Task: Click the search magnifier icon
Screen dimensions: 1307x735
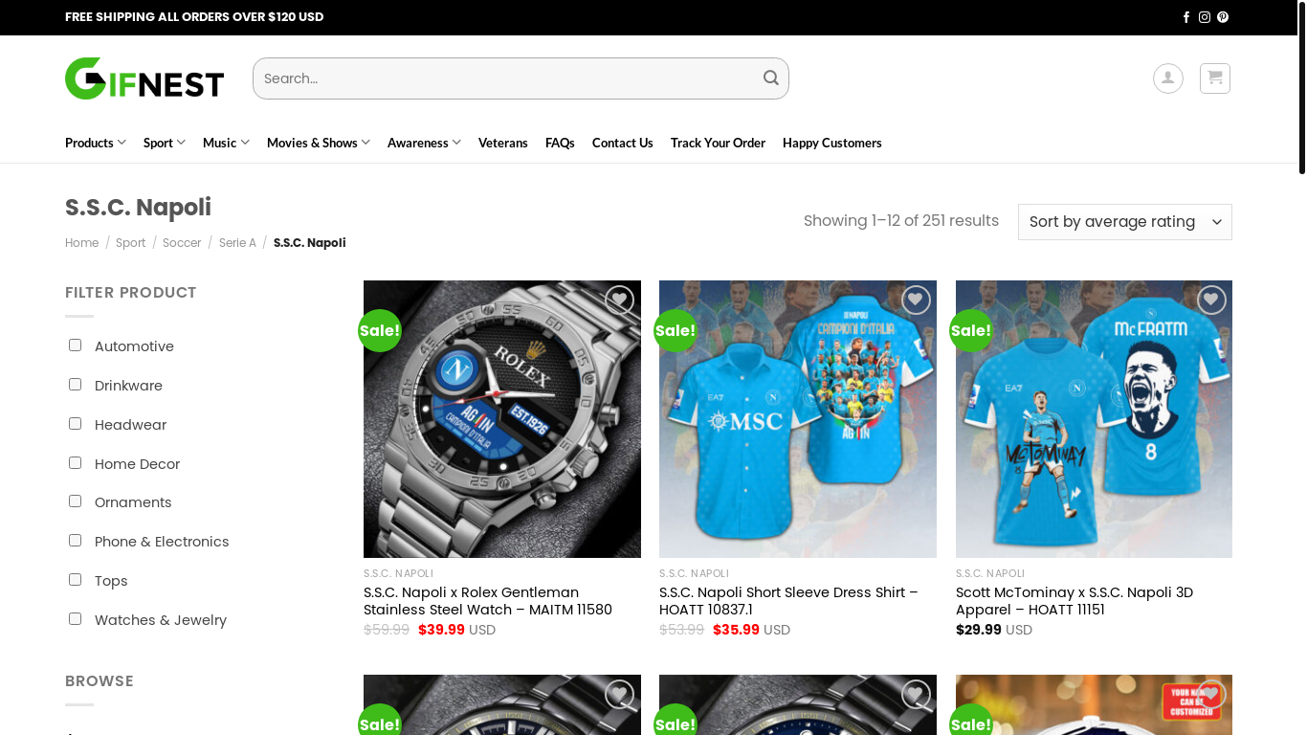Action: click(x=771, y=78)
